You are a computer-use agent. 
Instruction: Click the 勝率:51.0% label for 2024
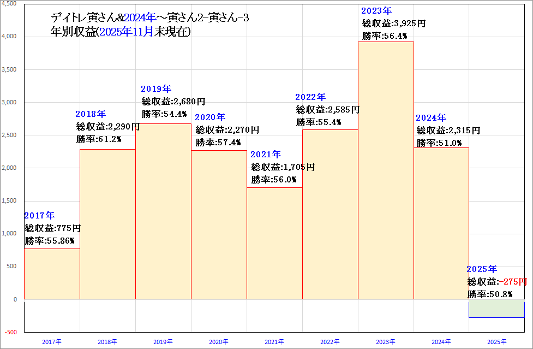click(439, 143)
